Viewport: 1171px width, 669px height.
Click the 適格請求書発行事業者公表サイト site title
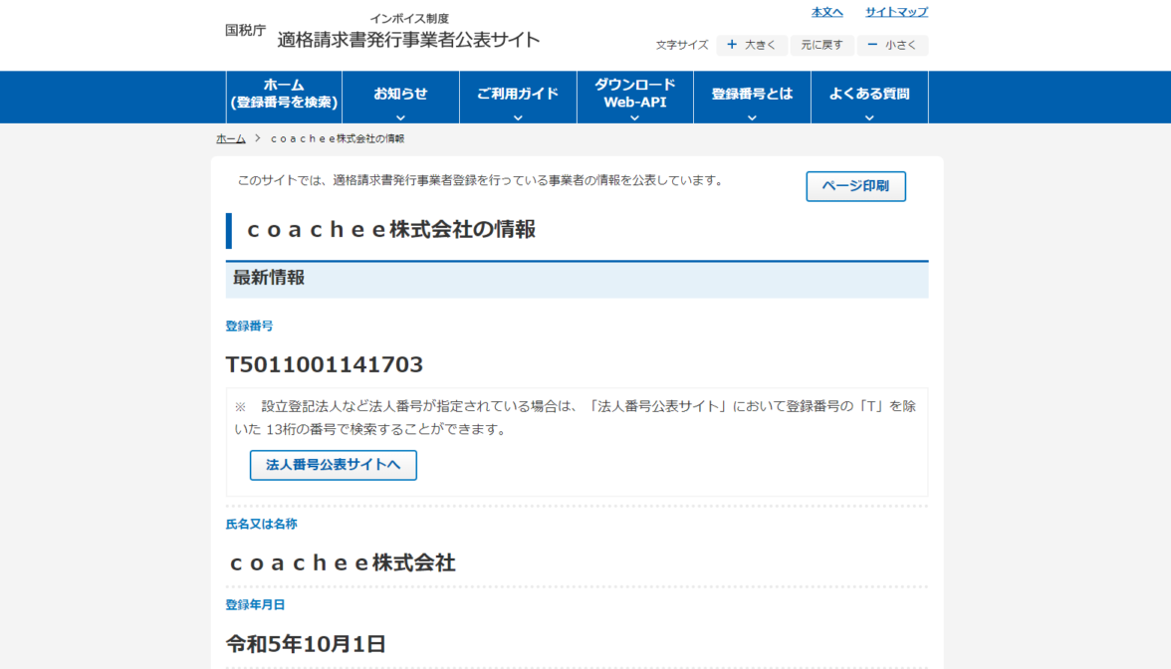(x=408, y=40)
